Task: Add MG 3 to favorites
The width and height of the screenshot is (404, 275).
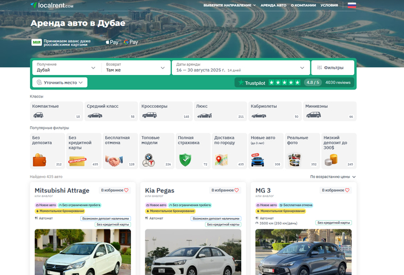Action: point(335,190)
